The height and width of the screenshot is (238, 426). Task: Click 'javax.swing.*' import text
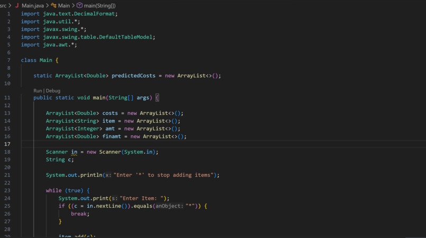pyautogui.click(x=63, y=29)
